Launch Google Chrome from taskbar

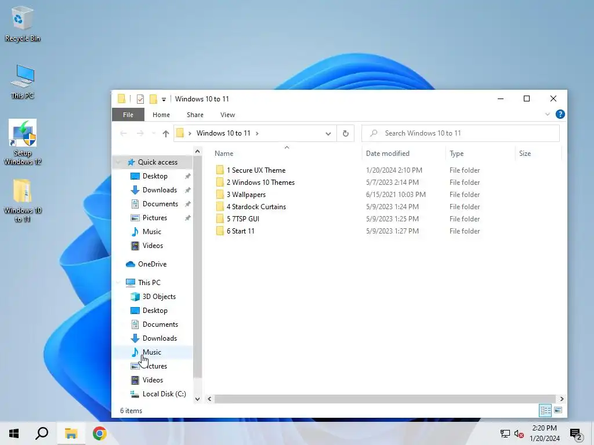(99, 433)
